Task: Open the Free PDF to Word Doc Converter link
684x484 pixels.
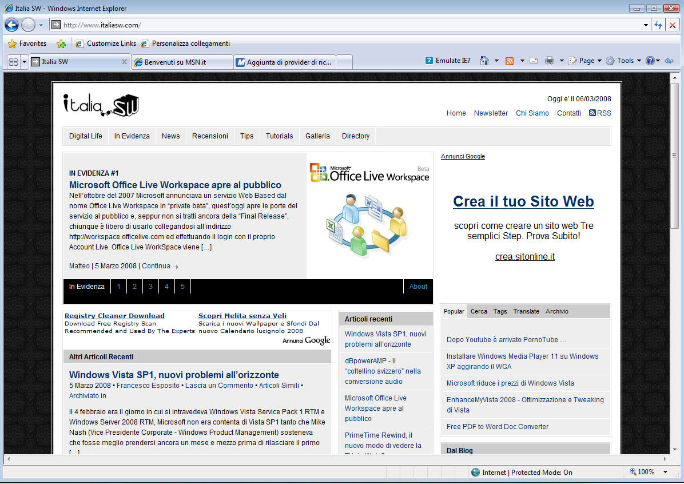Action: point(498,427)
